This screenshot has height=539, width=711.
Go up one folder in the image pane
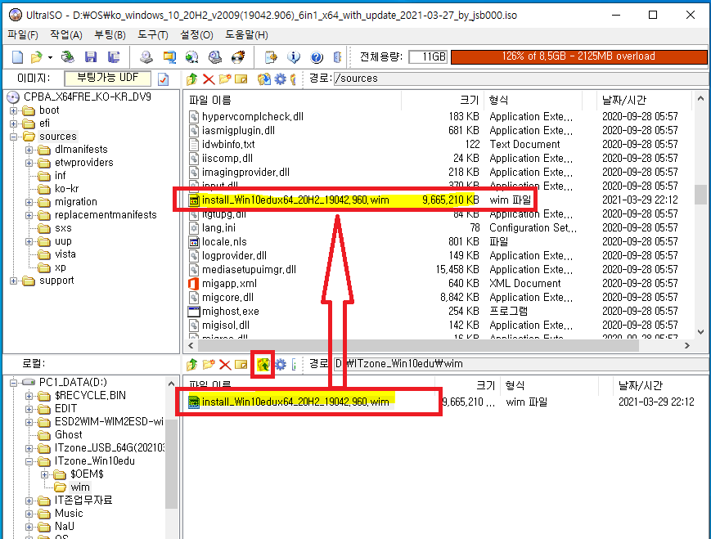191,79
